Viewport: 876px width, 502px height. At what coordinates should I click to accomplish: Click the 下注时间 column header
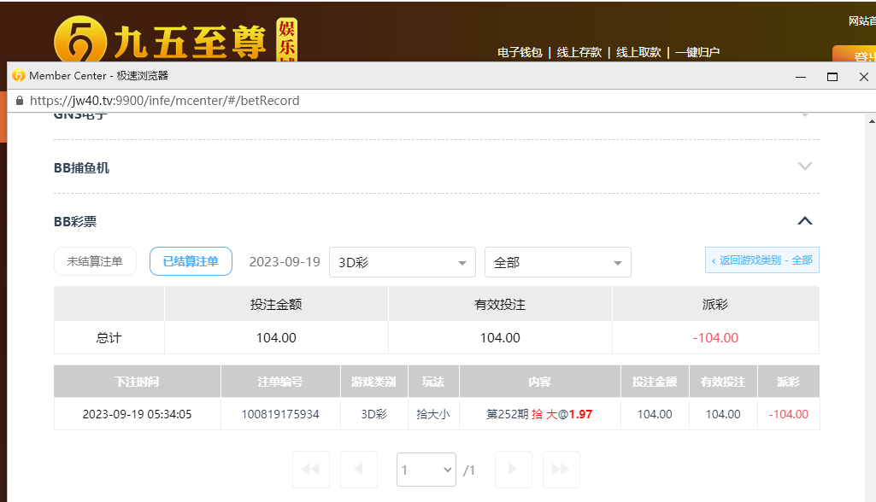coord(137,382)
